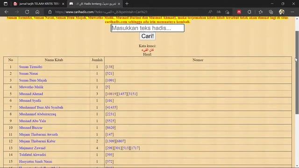This screenshot has width=299, height=168.
Task: Click hadith number [298]
Action: tap(109, 148)
